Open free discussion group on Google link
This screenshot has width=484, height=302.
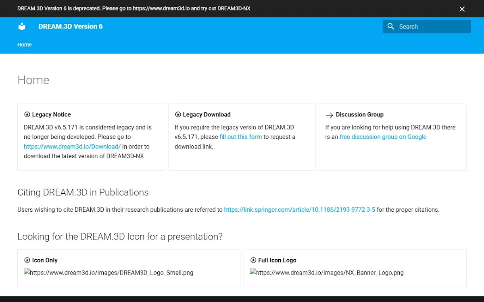pos(383,137)
